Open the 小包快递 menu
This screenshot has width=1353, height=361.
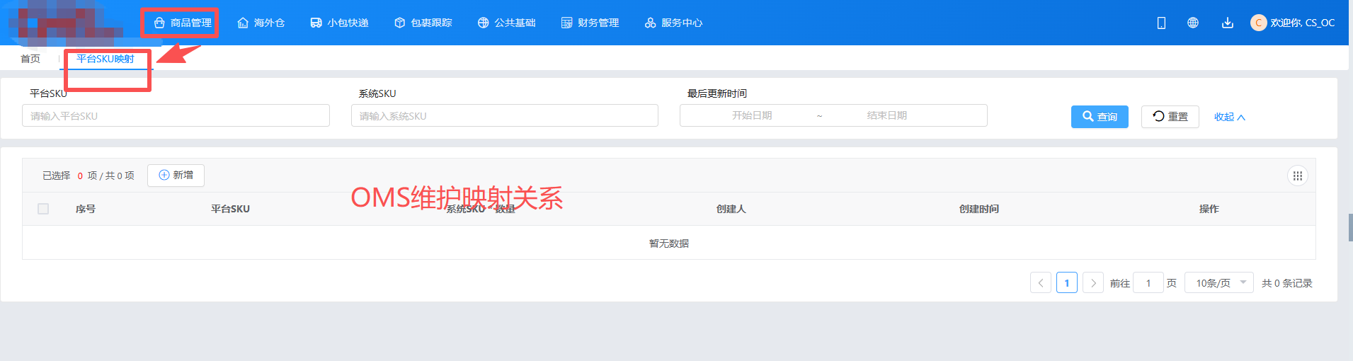[339, 23]
